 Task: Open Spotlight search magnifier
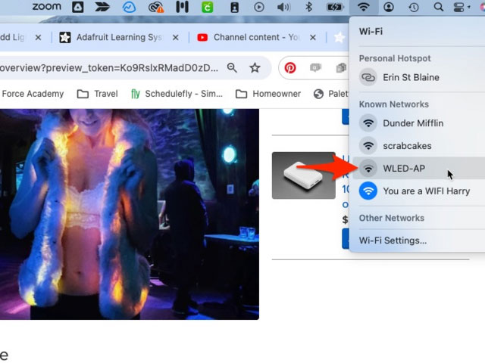point(438,7)
